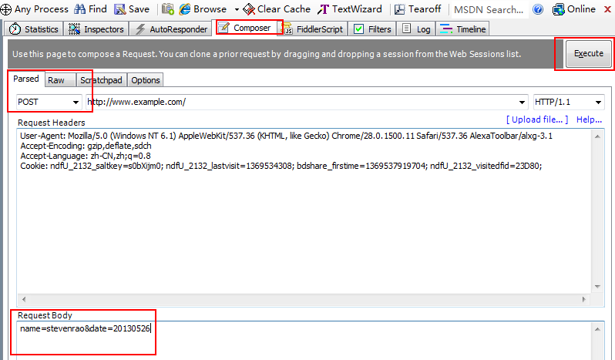Screen dimensions: 615x360
Task: Click the Cookie header line
Action: tap(281, 166)
